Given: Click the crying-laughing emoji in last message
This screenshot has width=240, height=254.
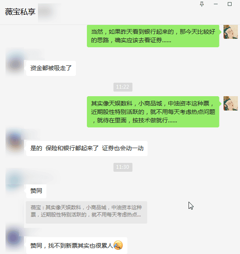Looking at the screenshot, I should tap(118, 245).
